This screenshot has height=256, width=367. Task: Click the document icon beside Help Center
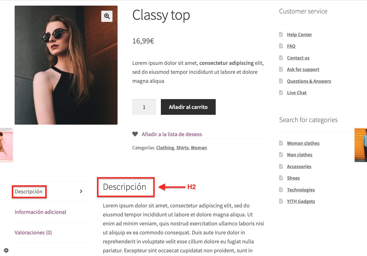click(281, 35)
